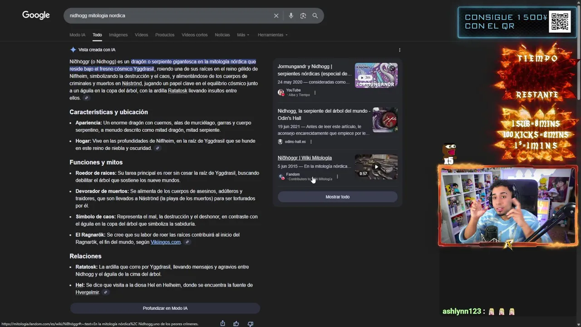Open Nidhogg, la serpiente del árbol result

(324, 114)
